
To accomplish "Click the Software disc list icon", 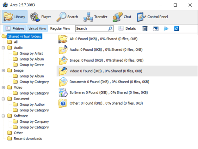I will pos(63,93).
